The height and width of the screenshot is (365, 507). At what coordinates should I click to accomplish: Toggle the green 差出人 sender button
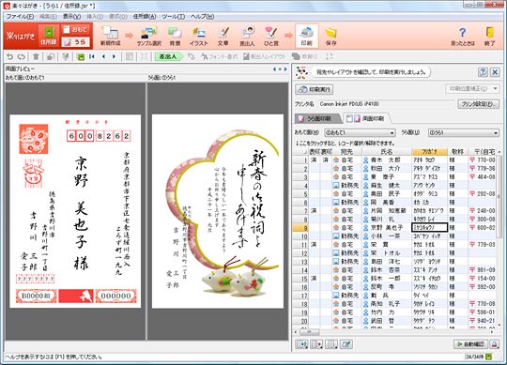[169, 57]
